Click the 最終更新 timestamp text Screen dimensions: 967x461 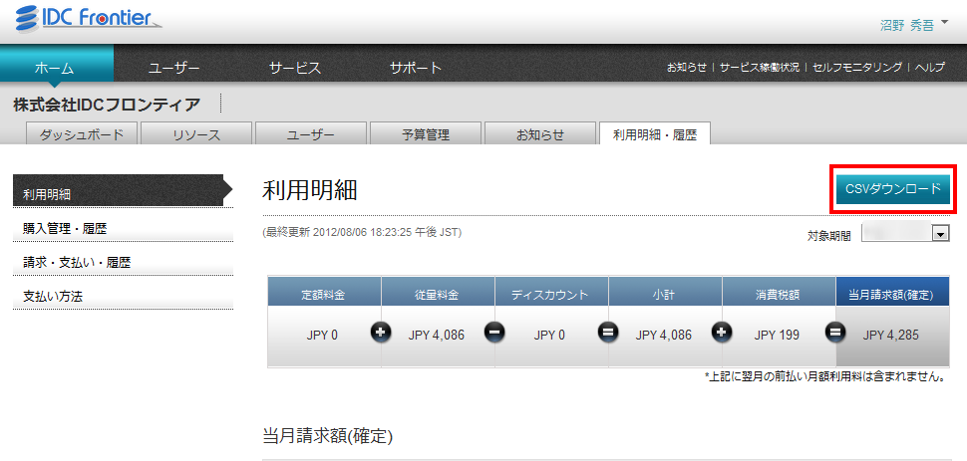(x=362, y=233)
